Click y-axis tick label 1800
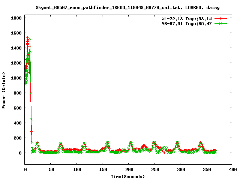Screen dimensions: 240x180 click(x=16, y=18)
